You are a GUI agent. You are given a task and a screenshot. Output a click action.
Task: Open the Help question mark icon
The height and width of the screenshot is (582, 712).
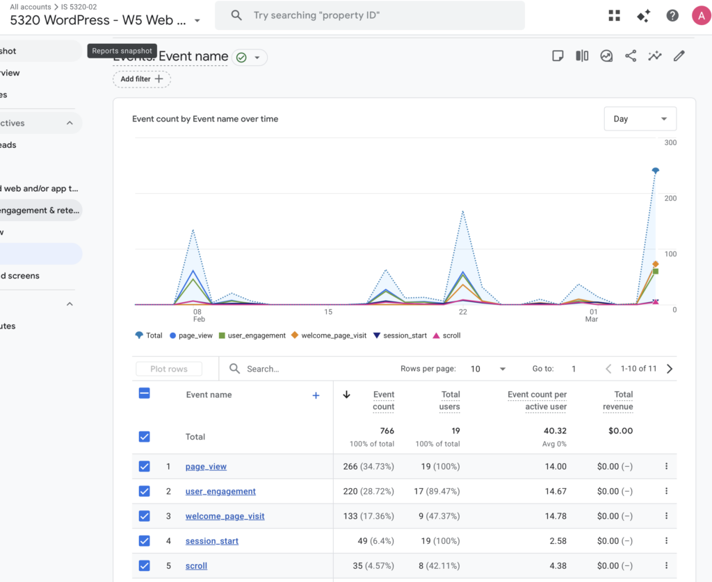[x=672, y=16]
